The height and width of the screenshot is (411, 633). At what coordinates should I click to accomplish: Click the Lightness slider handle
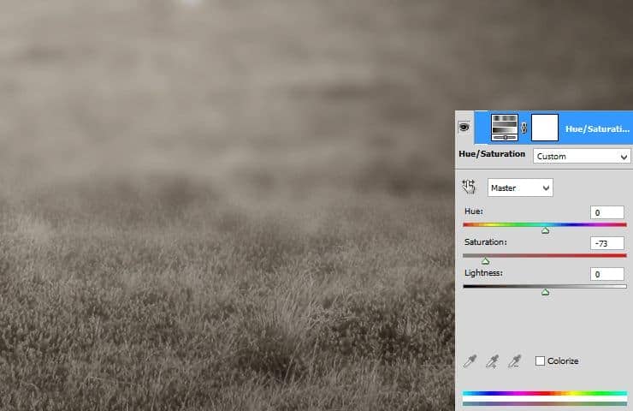(x=545, y=292)
